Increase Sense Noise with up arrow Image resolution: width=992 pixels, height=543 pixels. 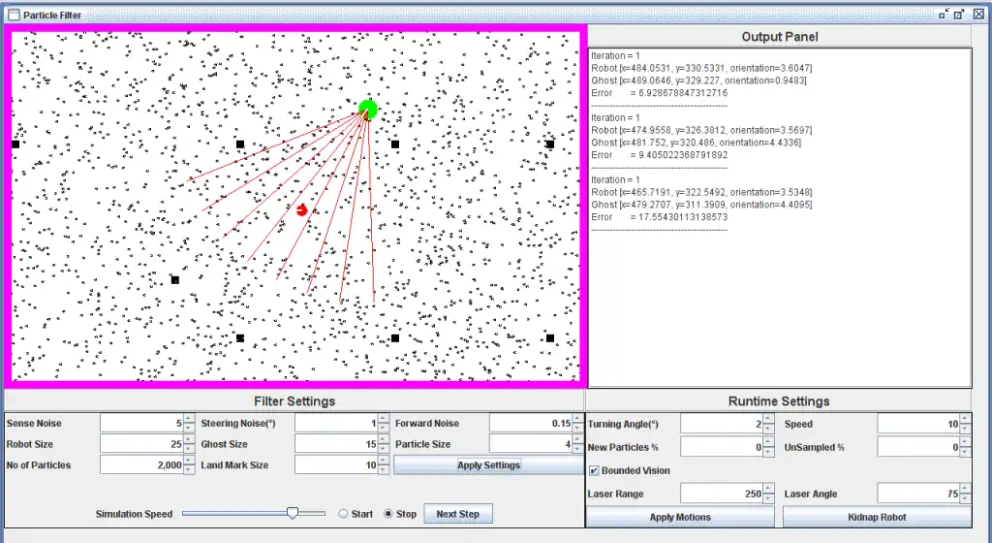coord(189,419)
